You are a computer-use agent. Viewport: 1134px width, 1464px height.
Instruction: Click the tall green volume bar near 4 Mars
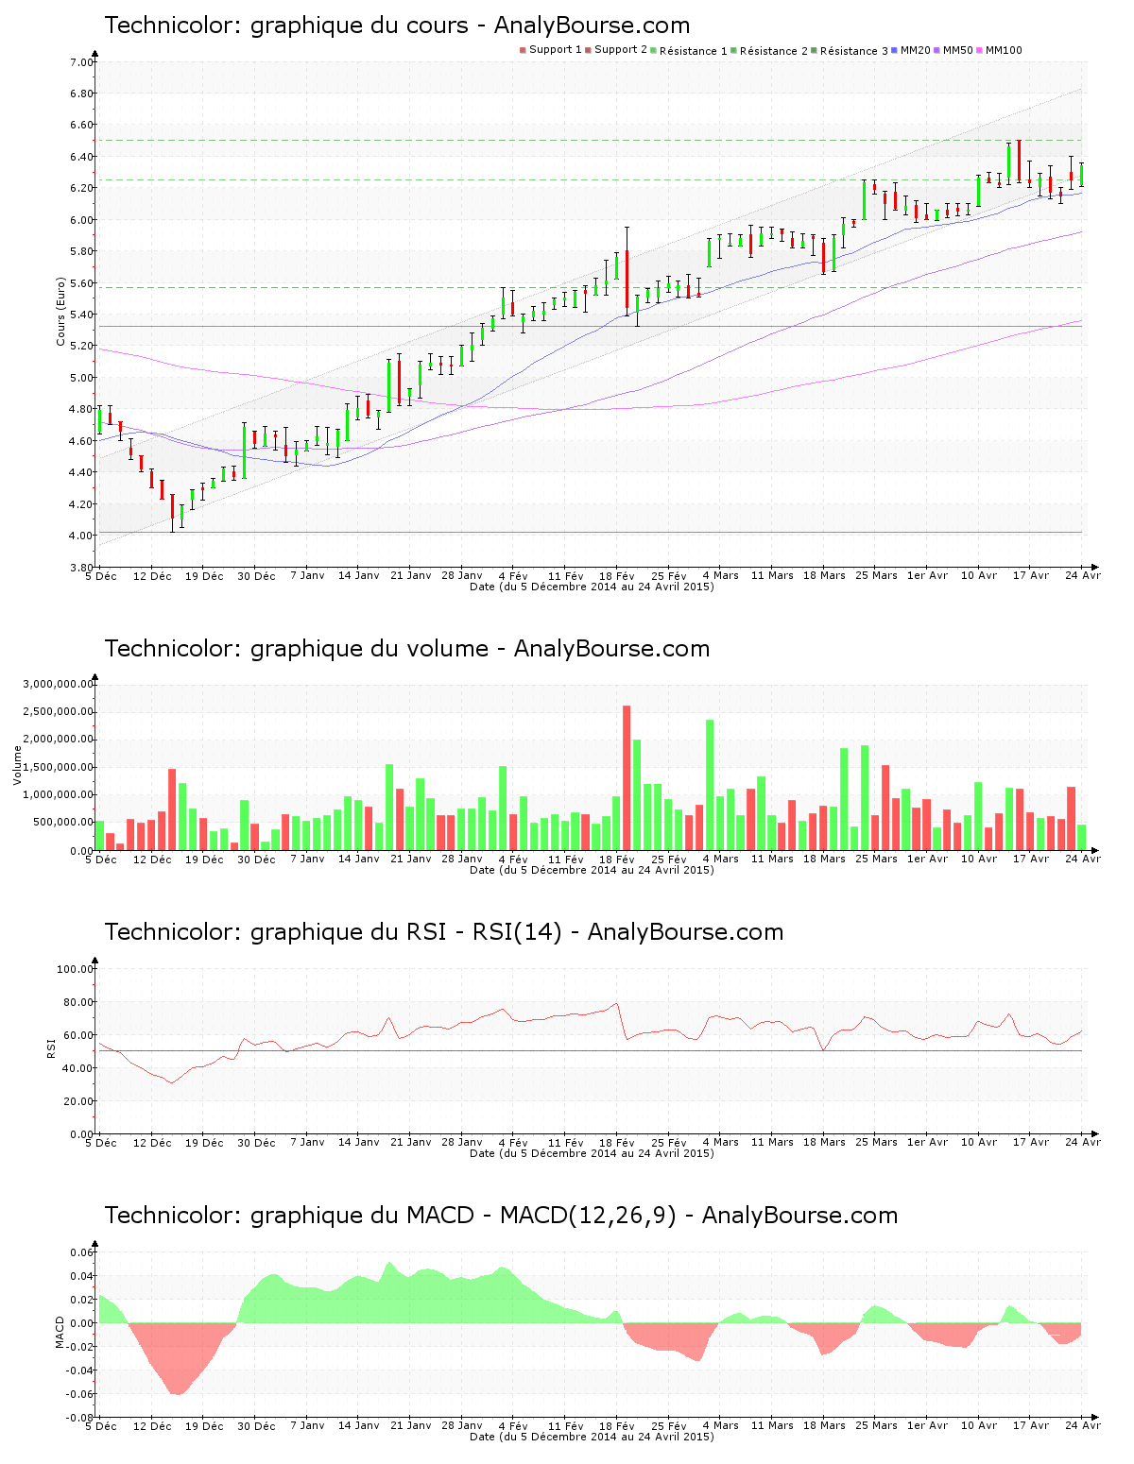click(710, 784)
